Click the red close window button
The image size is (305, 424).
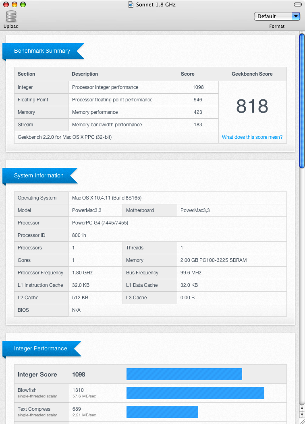[x=6, y=4]
